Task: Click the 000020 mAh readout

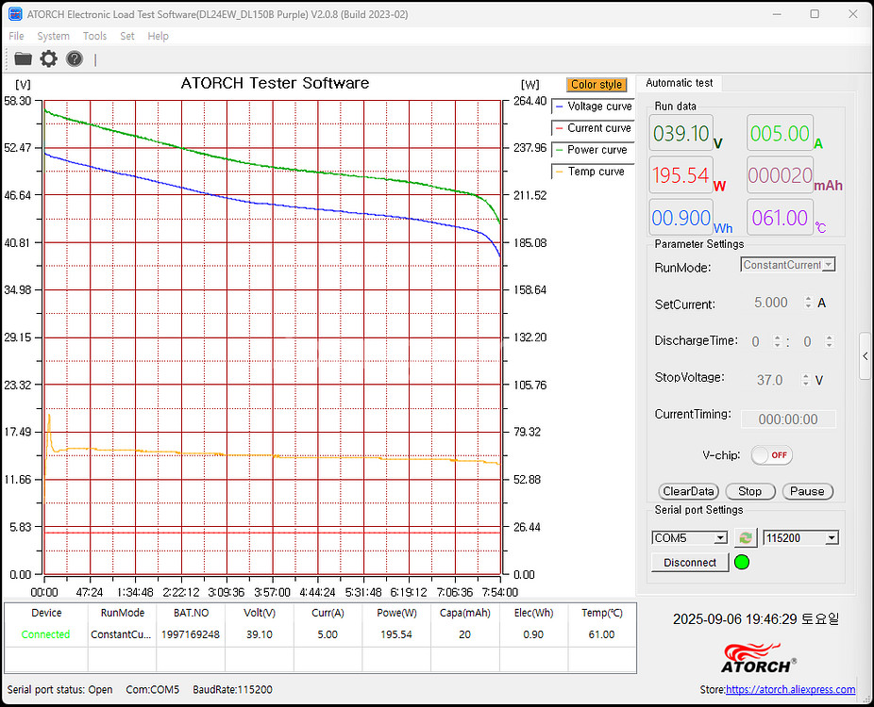Action: pos(780,175)
